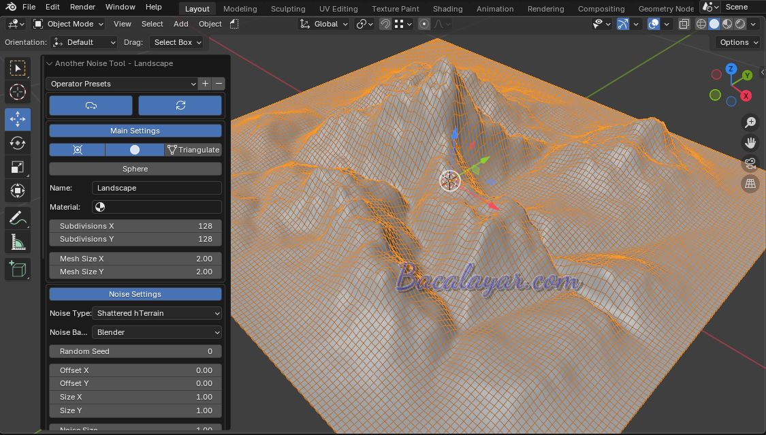The width and height of the screenshot is (766, 435).
Task: Toggle the Triangulate option
Action: [193, 150]
